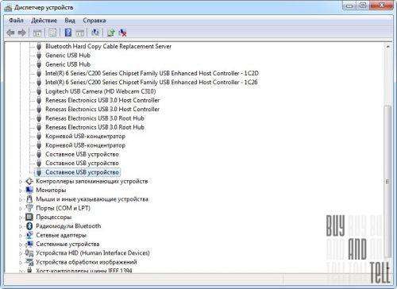Viewport: 397px width, 289px height.
Task: Scan for hardware changes via toolbar icon
Action: 95,33
